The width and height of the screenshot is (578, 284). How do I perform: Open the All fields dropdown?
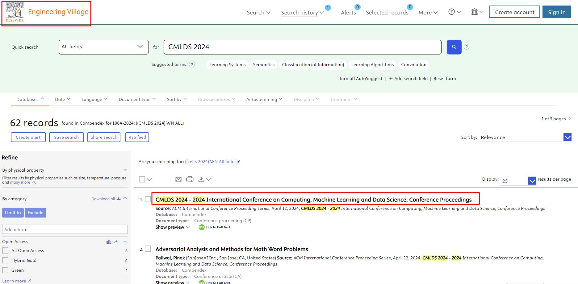point(104,47)
